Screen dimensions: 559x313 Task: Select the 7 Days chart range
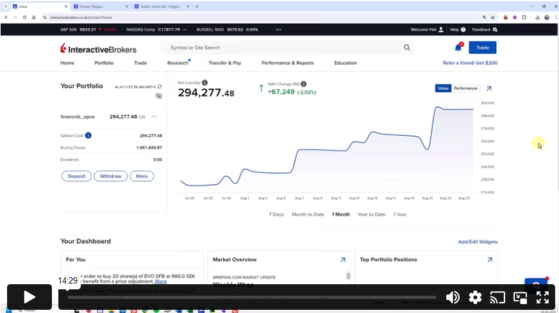coord(276,214)
